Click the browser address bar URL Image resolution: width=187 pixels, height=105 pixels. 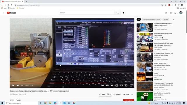coord(28,5)
